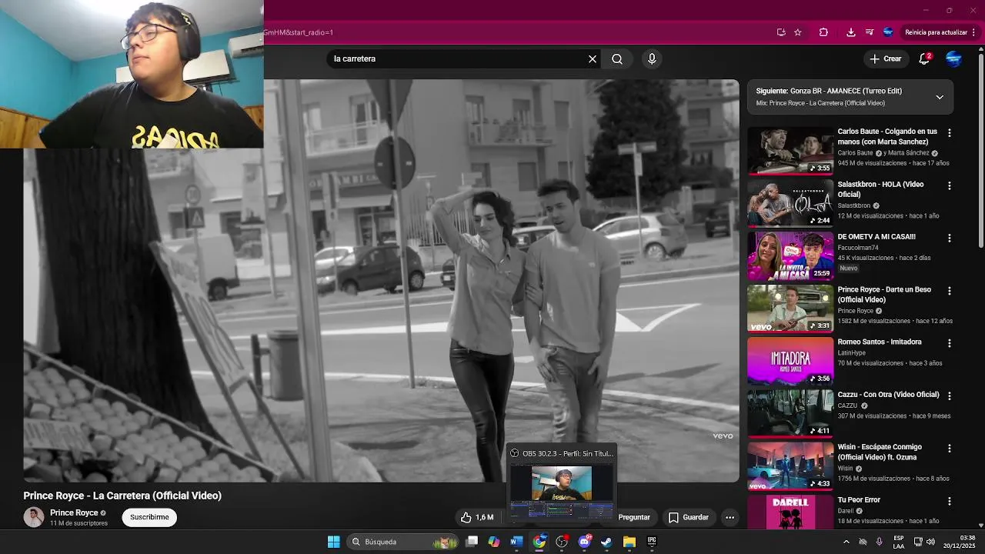Viewport: 985px width, 554px height.
Task: Open Discord from the taskbar
Action: [x=584, y=542]
